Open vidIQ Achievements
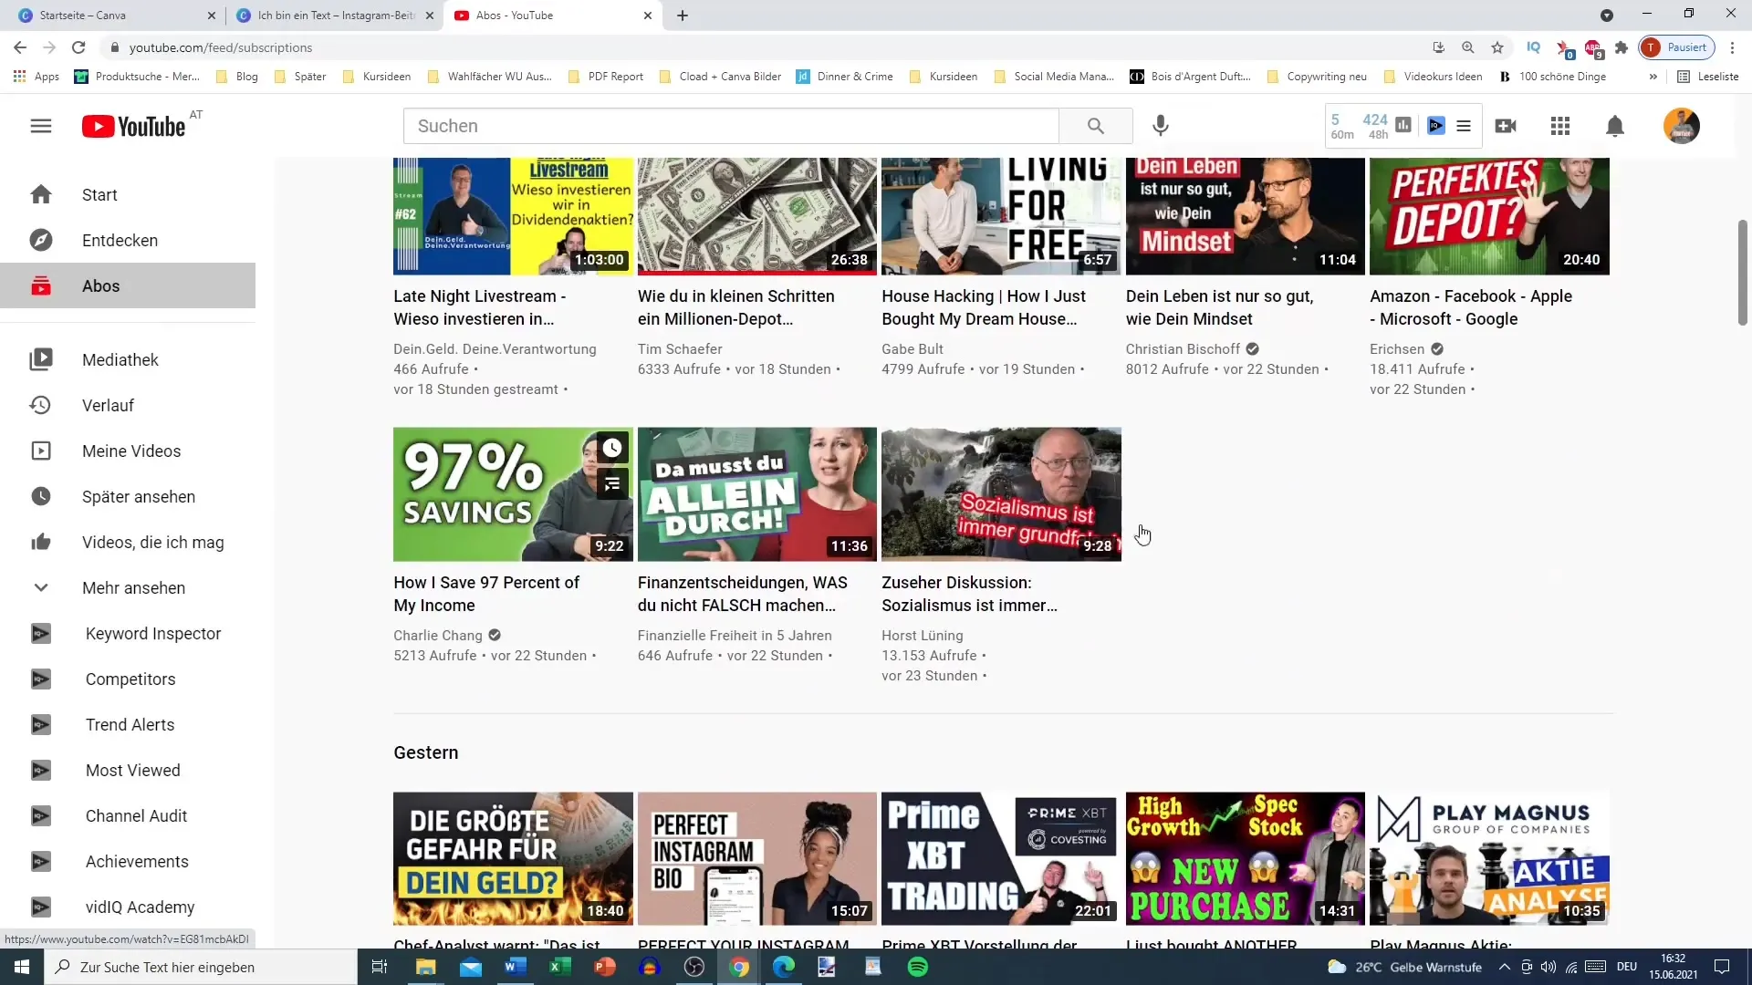The image size is (1752, 985). click(128, 861)
